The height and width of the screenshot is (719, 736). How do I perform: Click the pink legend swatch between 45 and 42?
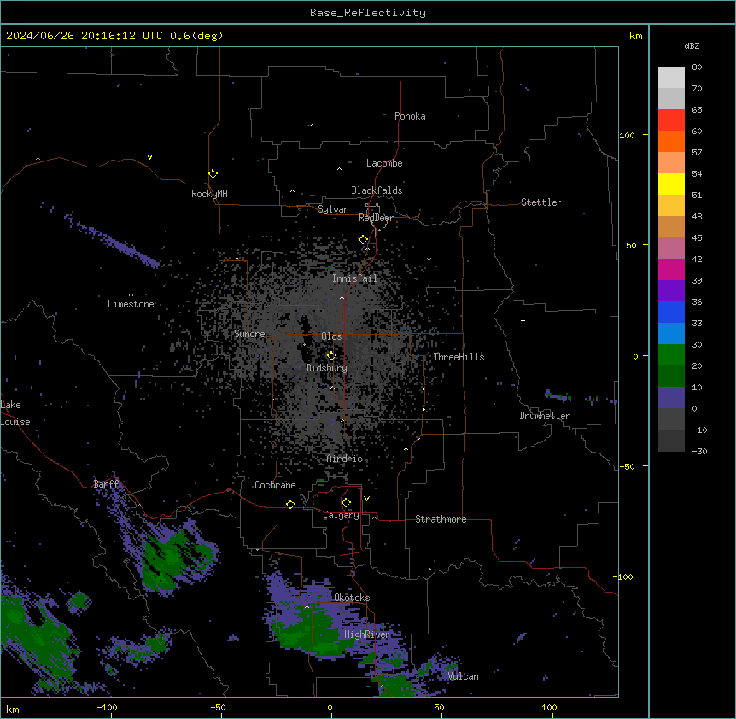click(671, 248)
